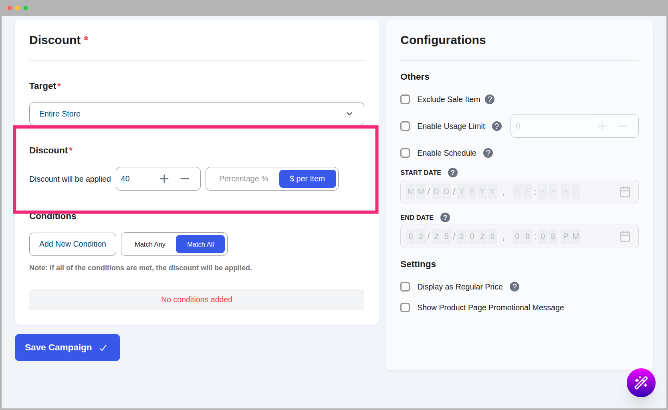Show help tooltip for Enable Schedule
This screenshot has width=668, height=410.
click(x=488, y=153)
